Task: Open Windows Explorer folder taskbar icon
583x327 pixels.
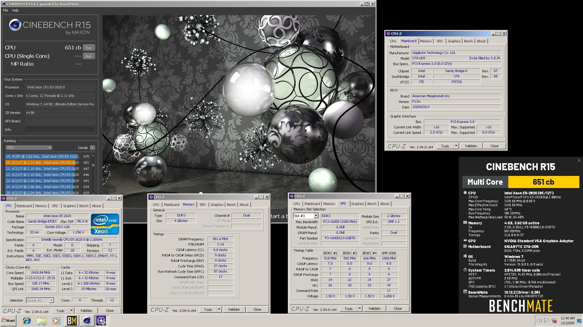Action: point(42,321)
